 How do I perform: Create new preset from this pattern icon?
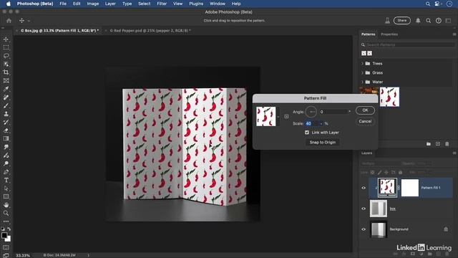(x=286, y=116)
